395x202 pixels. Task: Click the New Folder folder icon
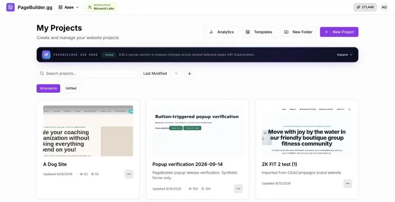pos(286,32)
